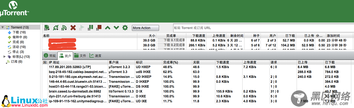The width and height of the screenshot is (354, 108).
Task: Move torrent down the queue
Action: coord(116,28)
